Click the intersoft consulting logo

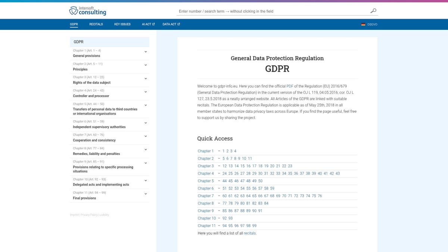pyautogui.click(x=87, y=10)
